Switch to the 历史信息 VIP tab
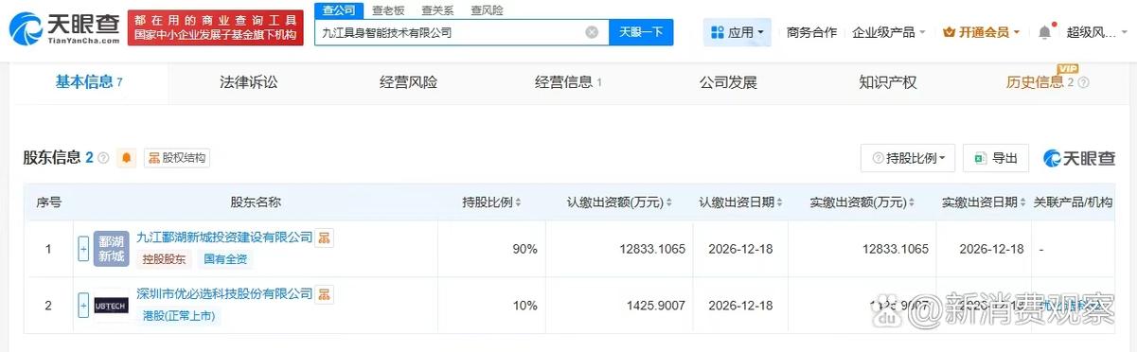 (x=1039, y=82)
